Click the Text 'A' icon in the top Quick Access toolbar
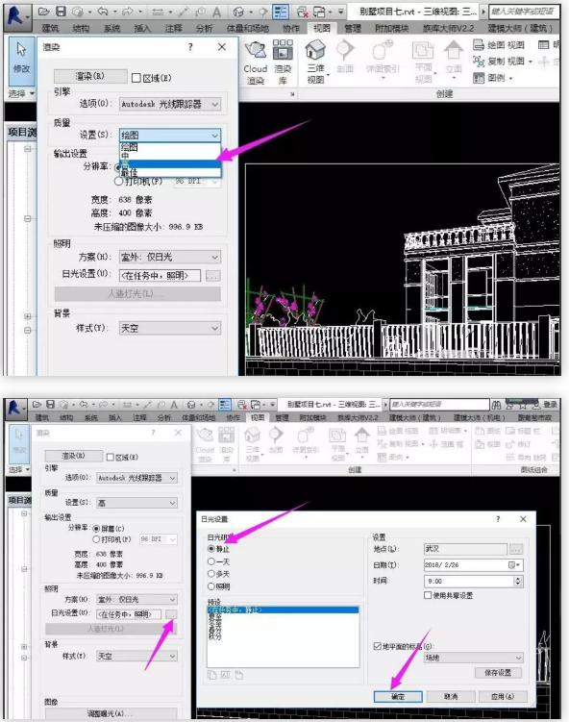 click(x=217, y=12)
